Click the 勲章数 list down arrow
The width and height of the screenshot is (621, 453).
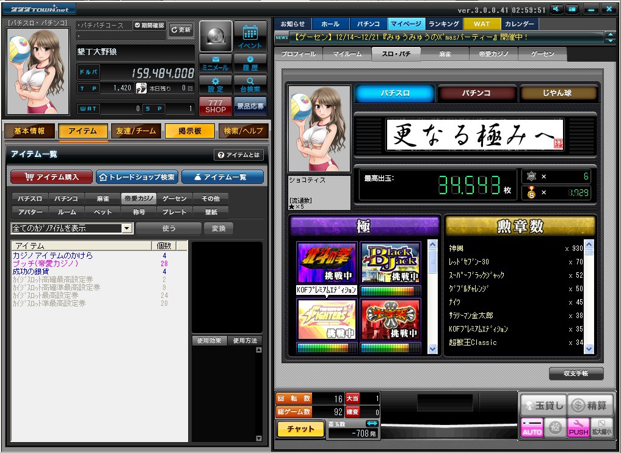pos(589,349)
